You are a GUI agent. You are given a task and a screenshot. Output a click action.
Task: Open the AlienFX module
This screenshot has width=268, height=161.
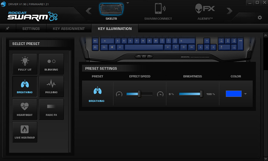[205, 11]
